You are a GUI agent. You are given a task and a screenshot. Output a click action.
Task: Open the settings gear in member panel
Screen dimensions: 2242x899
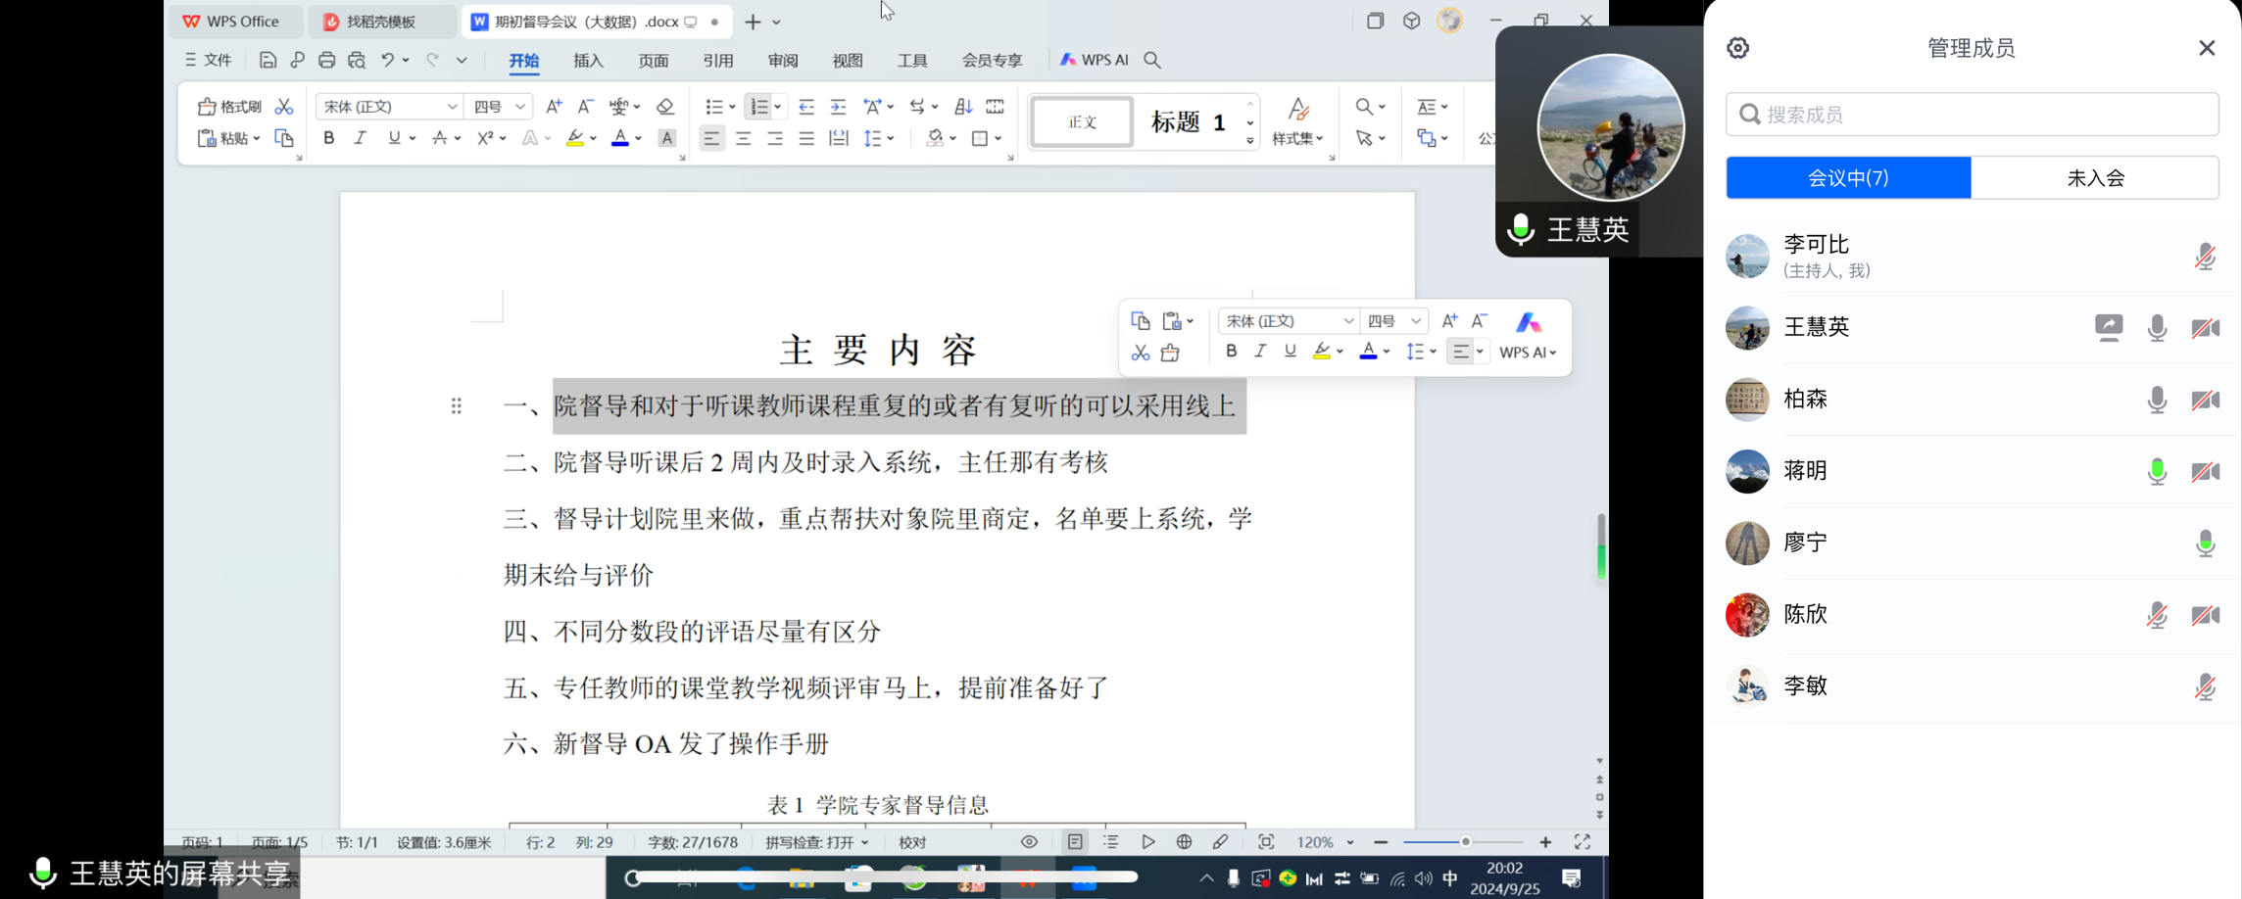(1738, 48)
